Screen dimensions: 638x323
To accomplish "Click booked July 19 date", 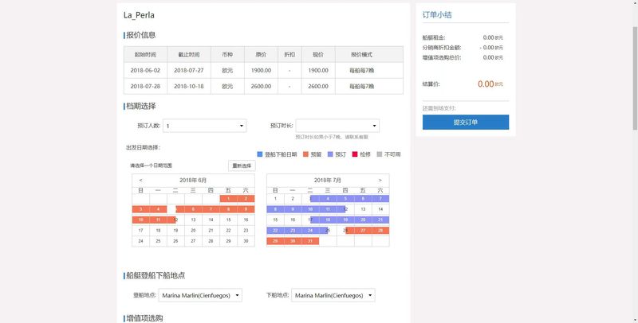I will click(345, 220).
